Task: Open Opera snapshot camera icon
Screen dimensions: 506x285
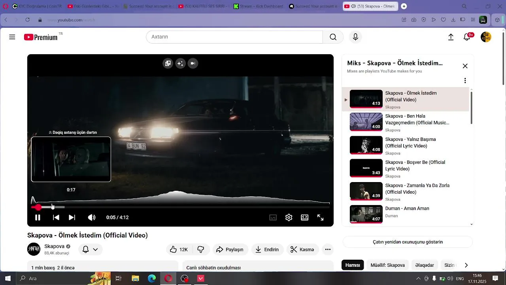Action: pos(413,20)
